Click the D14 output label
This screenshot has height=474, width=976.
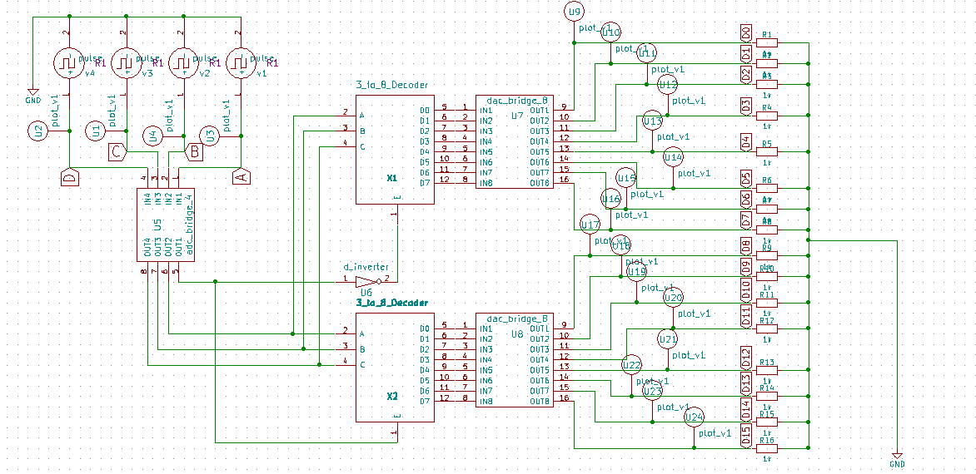tap(745, 409)
